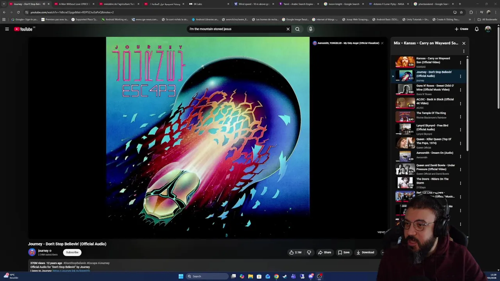
Task: Open options for Journey Don't Stop Believin' item
Action: 460,76
